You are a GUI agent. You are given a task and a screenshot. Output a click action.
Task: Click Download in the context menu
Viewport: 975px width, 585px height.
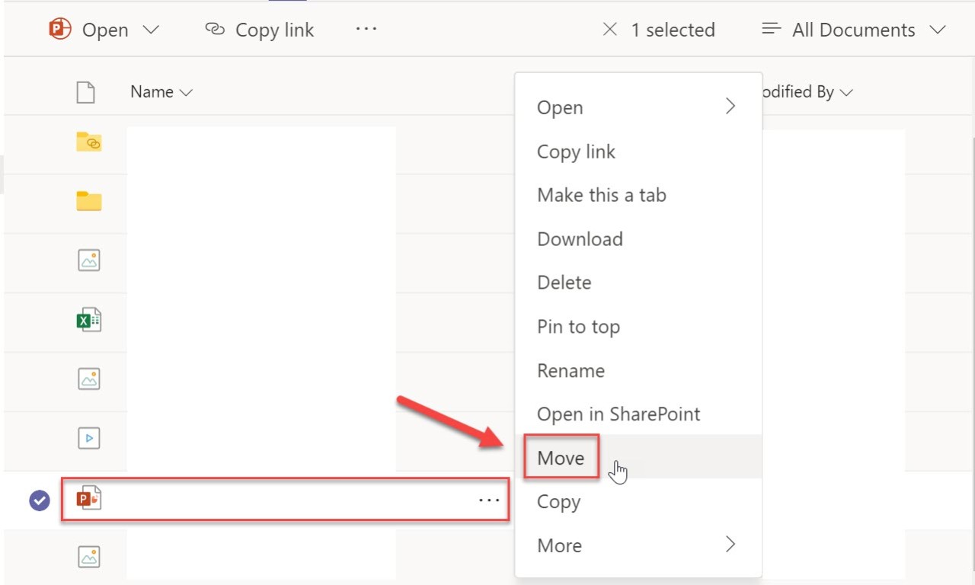click(x=580, y=238)
